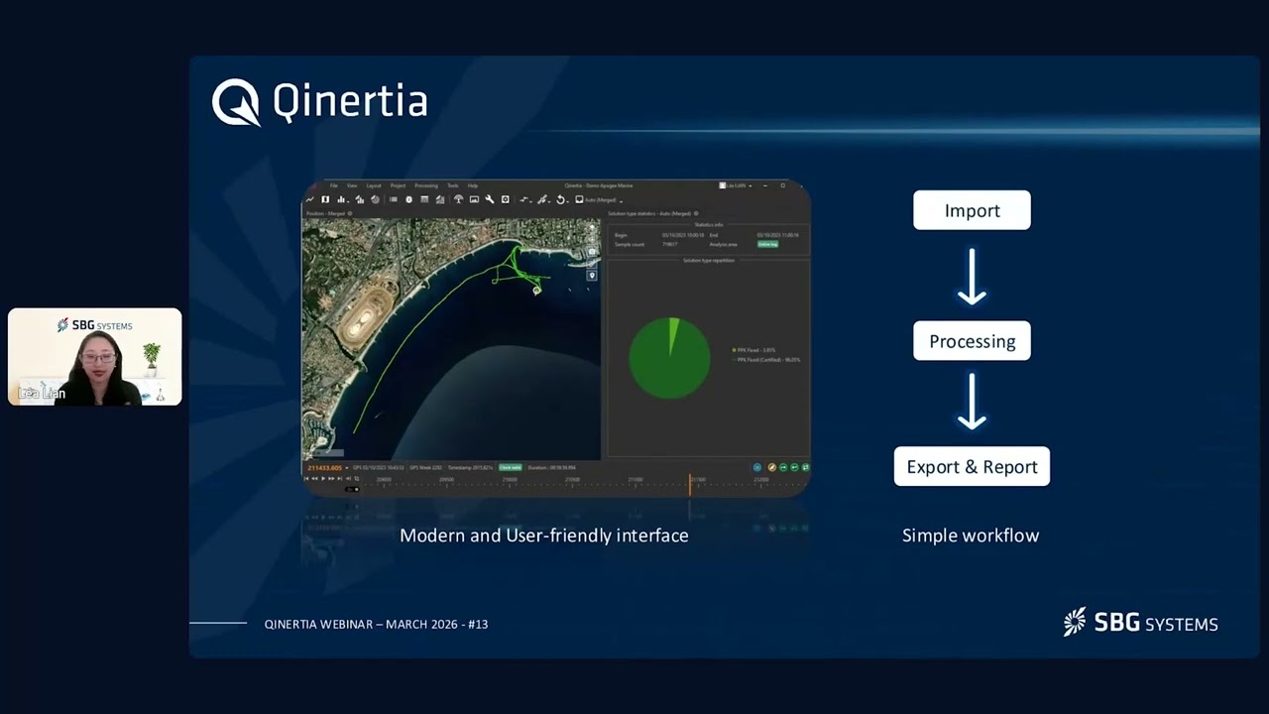This screenshot has width=1269, height=714.
Task: Open the Processing menu in menu bar
Action: (426, 185)
